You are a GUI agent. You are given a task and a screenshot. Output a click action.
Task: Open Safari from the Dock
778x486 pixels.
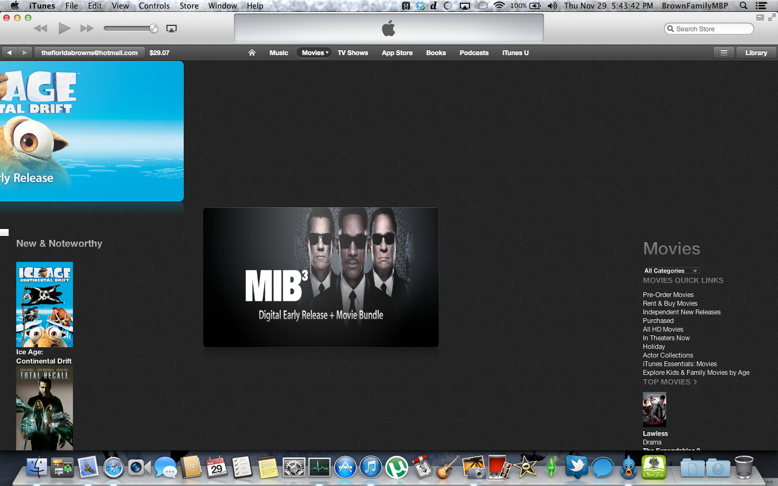(x=113, y=468)
